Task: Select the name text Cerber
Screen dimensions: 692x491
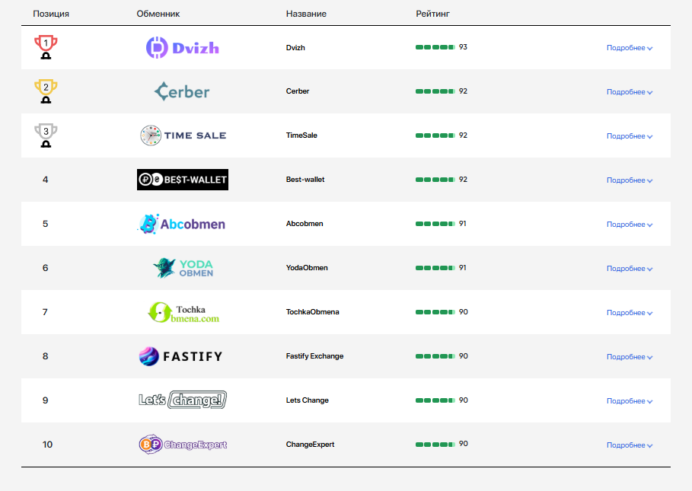Action: (298, 91)
